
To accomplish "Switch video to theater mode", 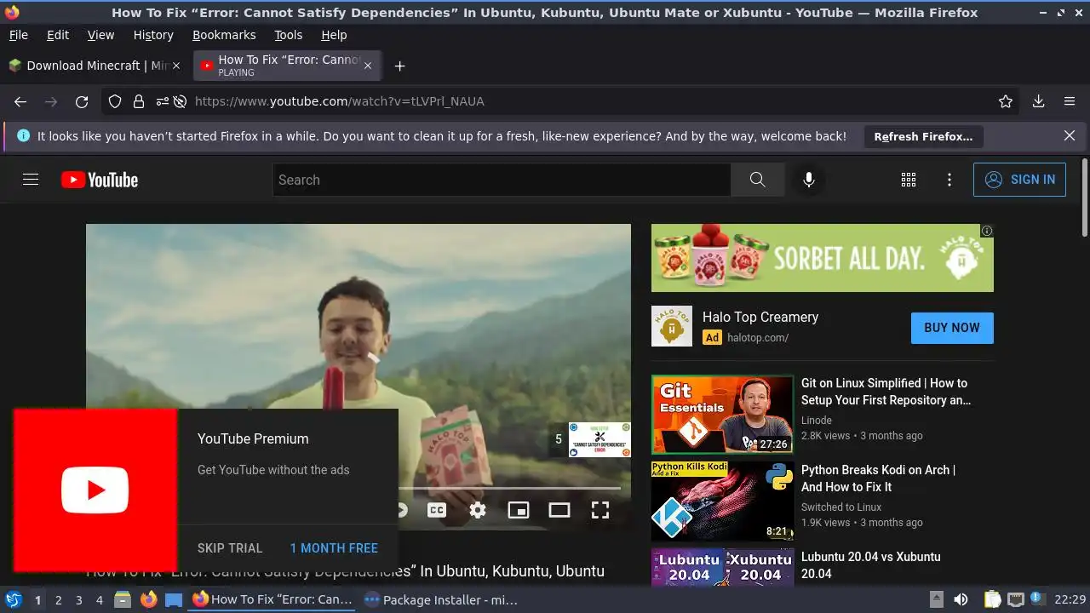I will pyautogui.click(x=559, y=510).
